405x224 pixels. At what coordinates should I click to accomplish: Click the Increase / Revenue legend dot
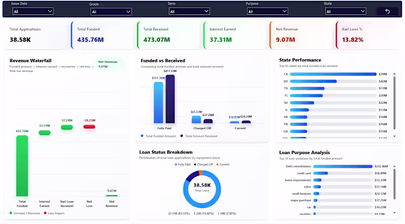11,213
